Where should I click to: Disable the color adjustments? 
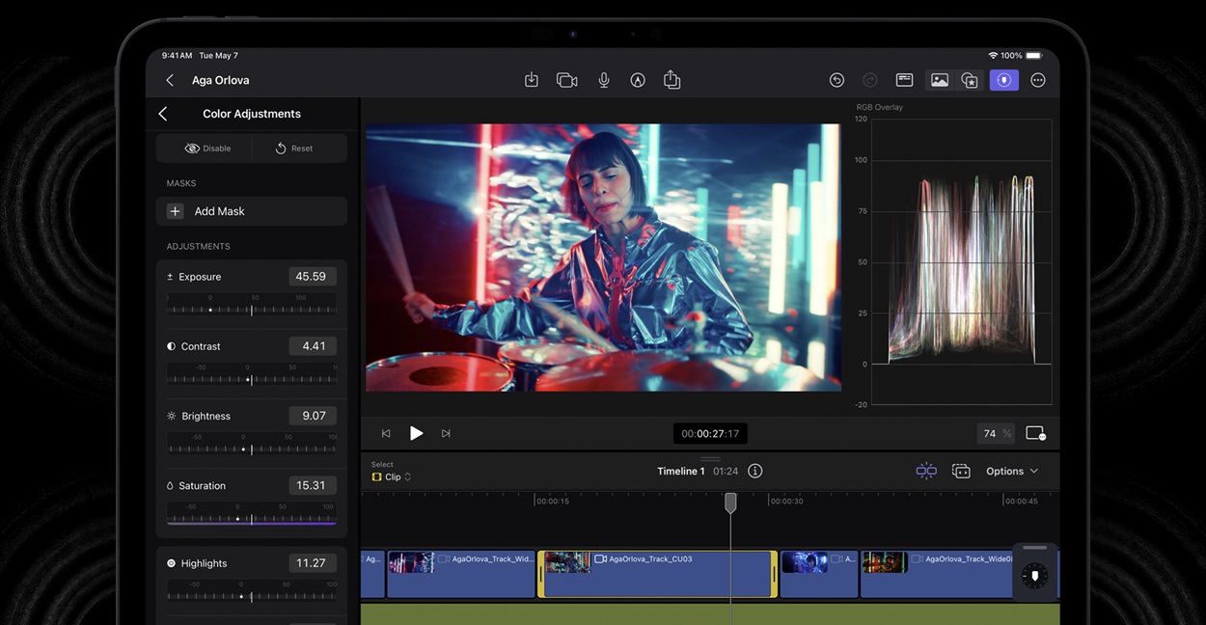(207, 149)
